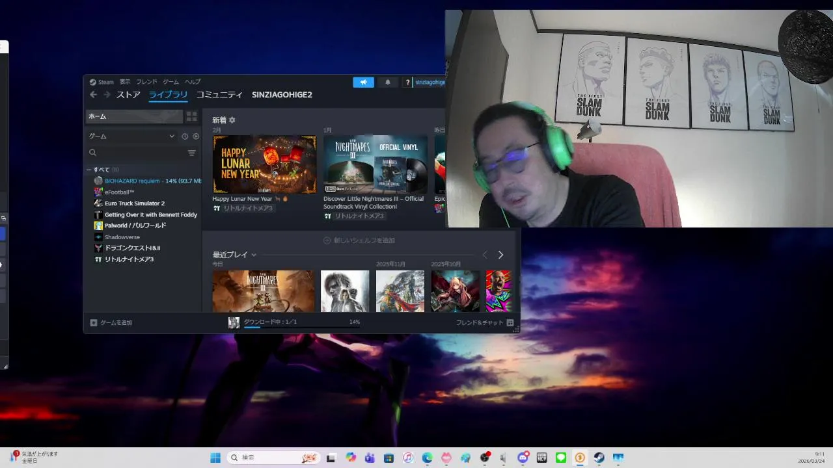Image resolution: width=833 pixels, height=468 pixels.
Task: Open Discord taskbar icon
Action: pyautogui.click(x=523, y=458)
